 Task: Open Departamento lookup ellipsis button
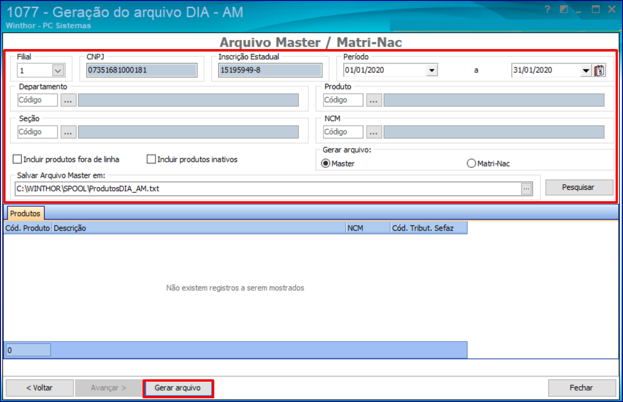[68, 100]
